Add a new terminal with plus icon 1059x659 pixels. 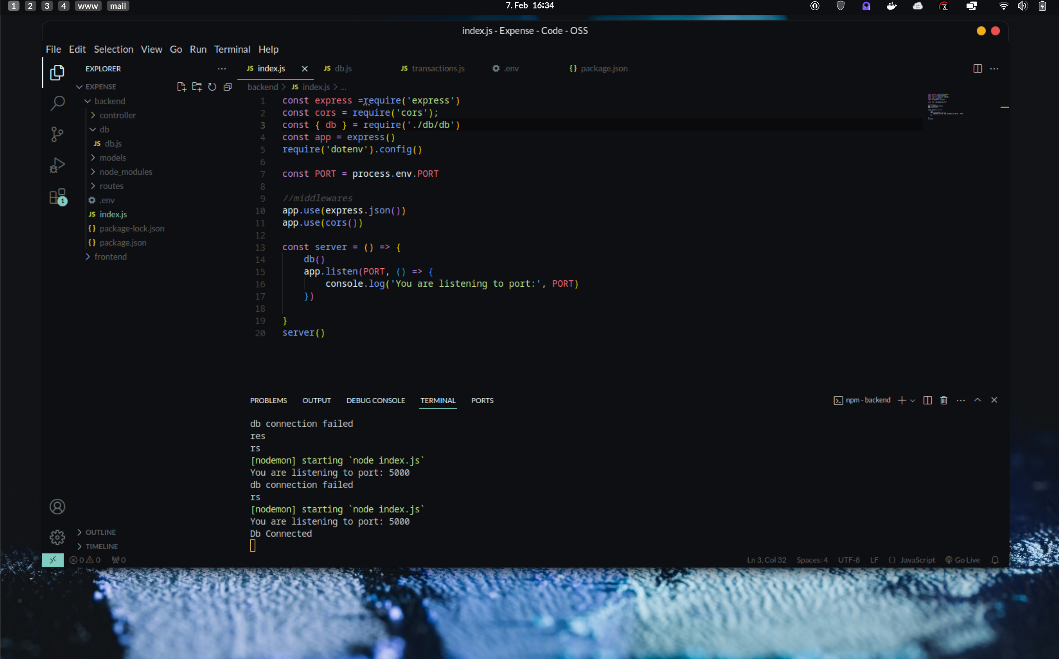coord(902,400)
